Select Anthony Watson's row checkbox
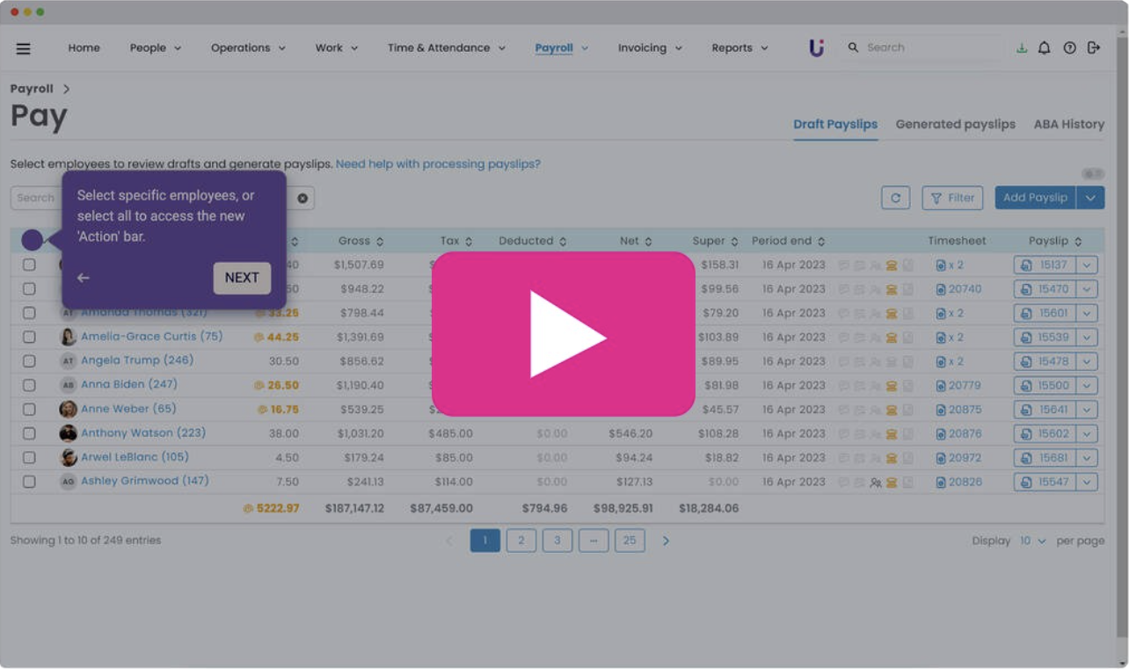This screenshot has height=669, width=1129. pos(29,433)
